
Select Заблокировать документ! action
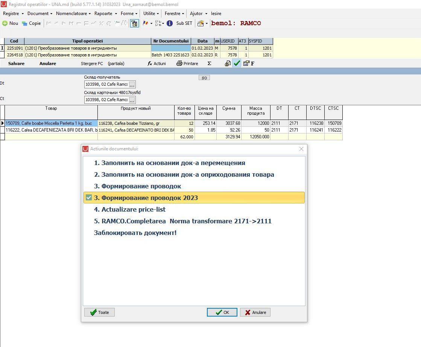(x=194, y=233)
